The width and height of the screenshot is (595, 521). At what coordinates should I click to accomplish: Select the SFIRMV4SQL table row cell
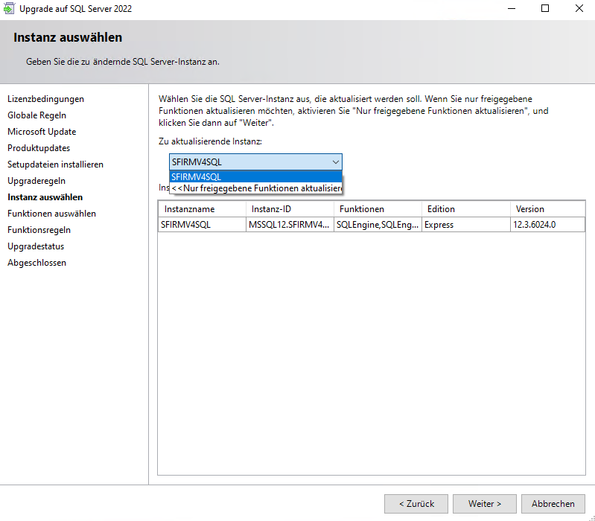click(203, 225)
